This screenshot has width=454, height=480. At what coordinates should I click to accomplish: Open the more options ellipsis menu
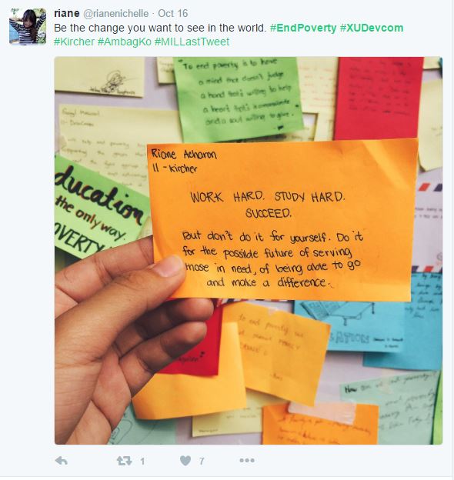click(247, 460)
